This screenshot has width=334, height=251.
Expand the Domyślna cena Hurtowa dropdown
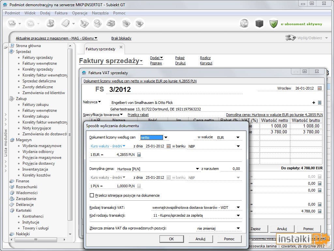(197, 169)
